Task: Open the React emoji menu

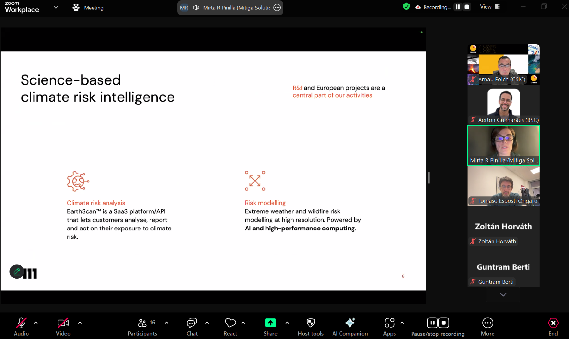Action: click(230, 326)
